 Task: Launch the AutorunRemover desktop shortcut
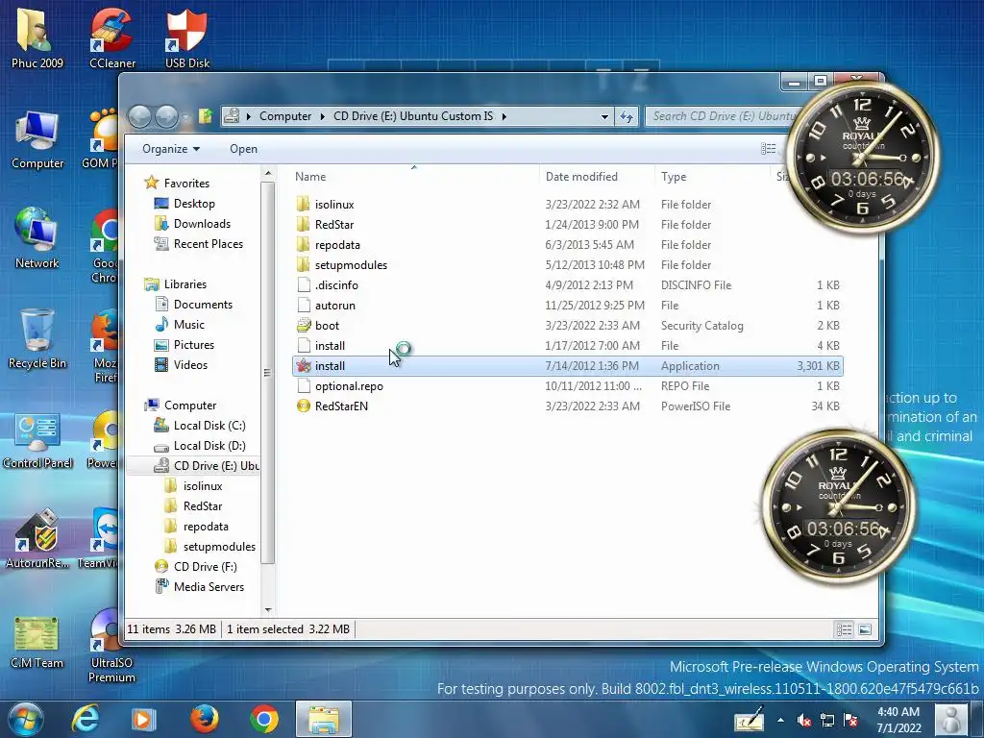click(x=37, y=538)
